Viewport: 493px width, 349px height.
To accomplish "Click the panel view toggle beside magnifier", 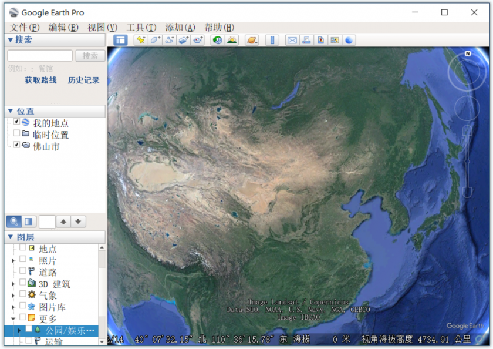I will click(29, 222).
